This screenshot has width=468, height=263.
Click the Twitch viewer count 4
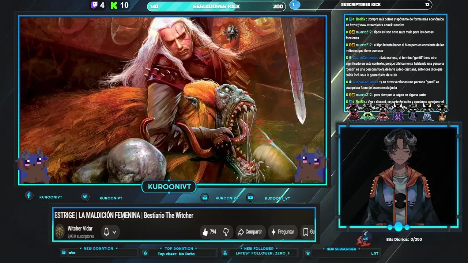pyautogui.click(x=102, y=5)
